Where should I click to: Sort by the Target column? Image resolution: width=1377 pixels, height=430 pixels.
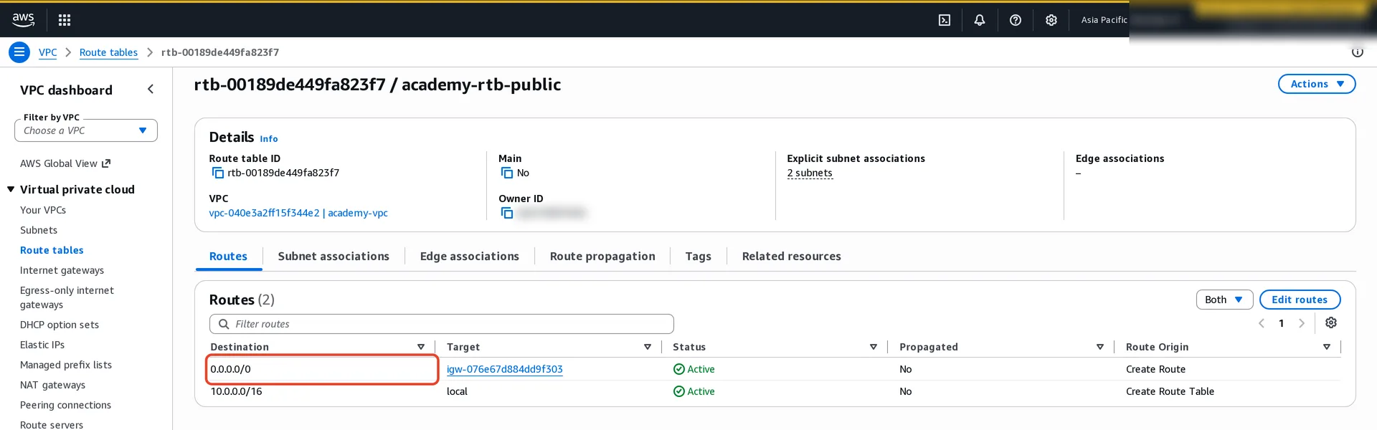click(648, 347)
